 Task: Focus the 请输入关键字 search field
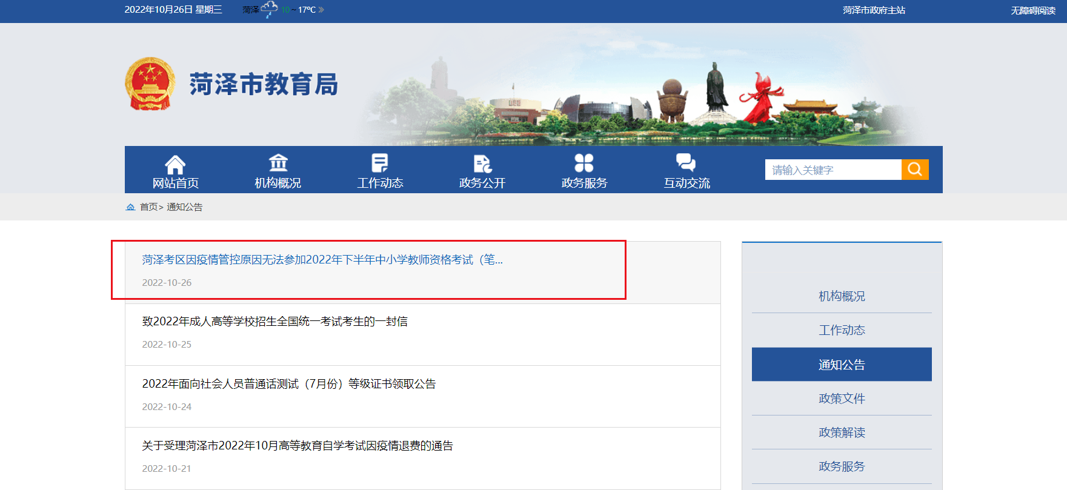click(833, 170)
